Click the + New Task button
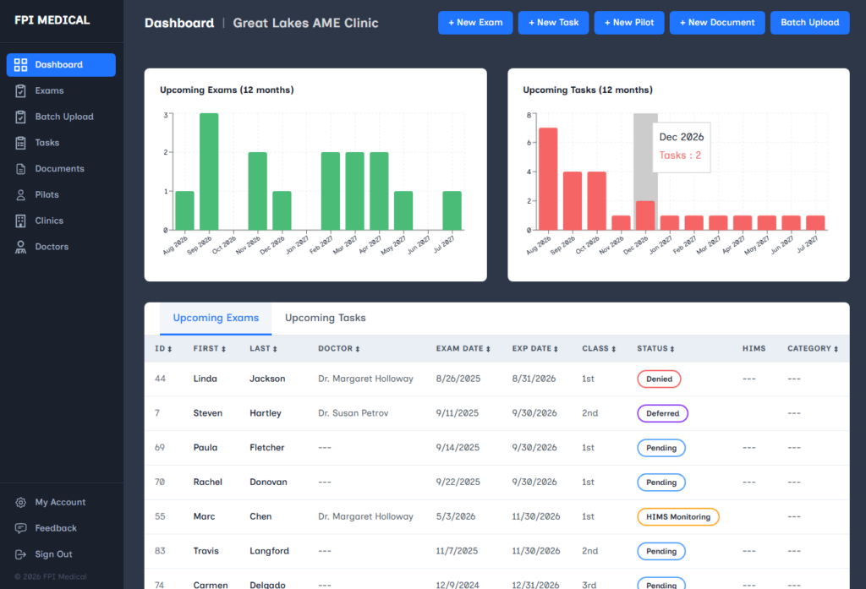This screenshot has width=866, height=589. [553, 23]
